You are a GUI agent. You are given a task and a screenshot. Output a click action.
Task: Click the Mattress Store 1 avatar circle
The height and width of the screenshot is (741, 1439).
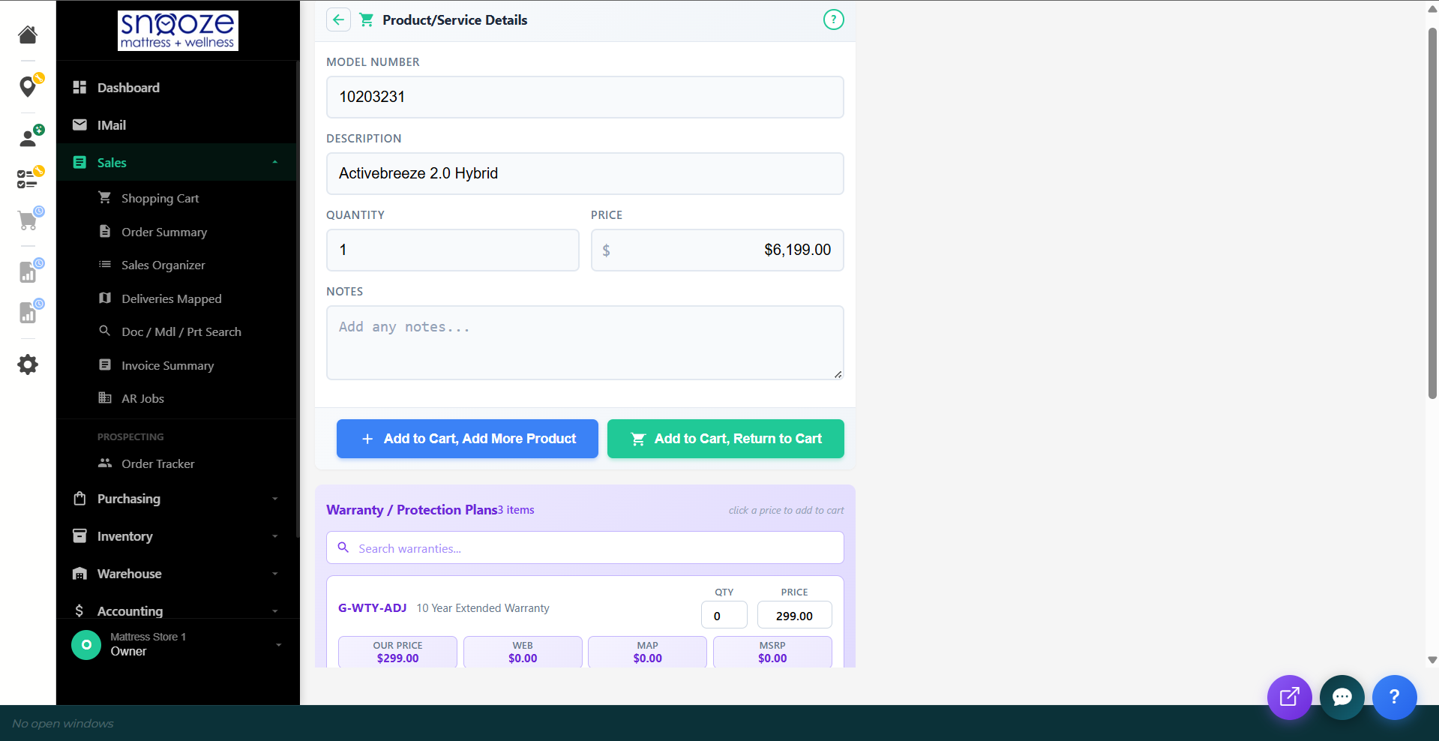[86, 645]
